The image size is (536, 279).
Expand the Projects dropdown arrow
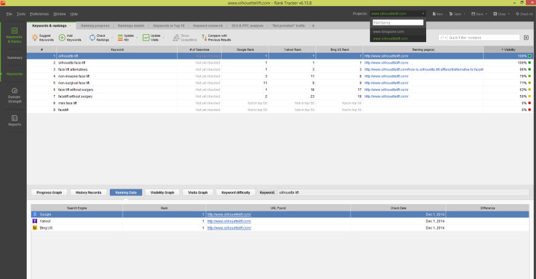tap(423, 13)
